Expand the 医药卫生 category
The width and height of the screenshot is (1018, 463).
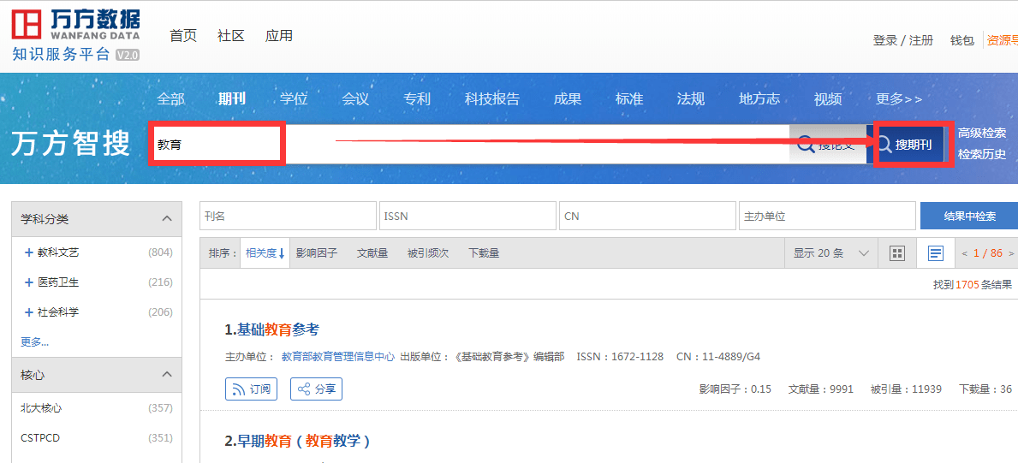click(x=28, y=282)
